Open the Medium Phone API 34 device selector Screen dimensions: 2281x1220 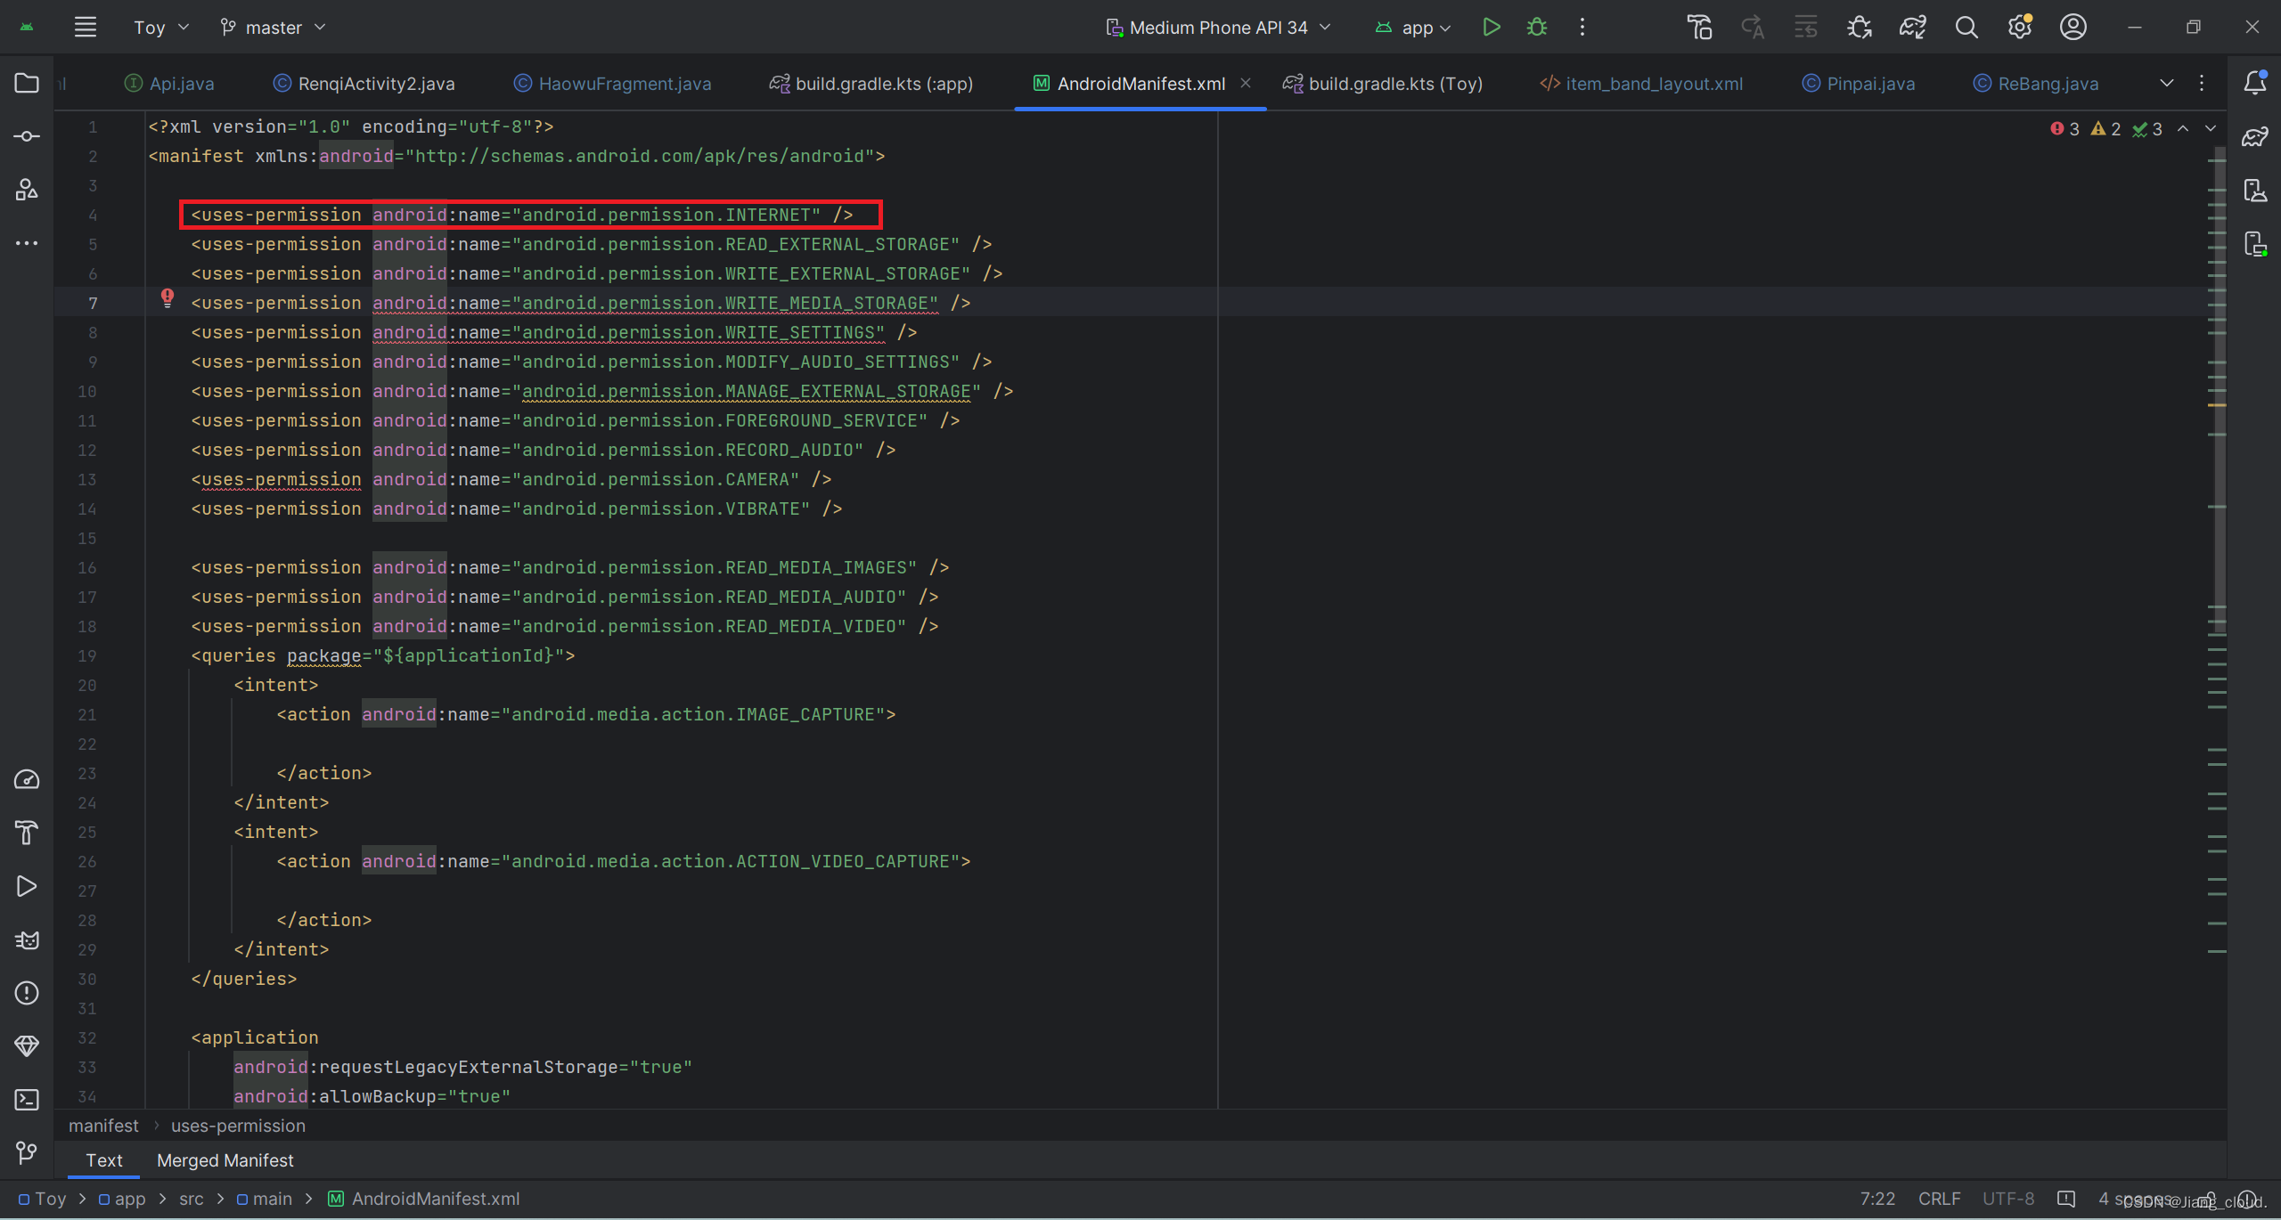pyautogui.click(x=1218, y=27)
